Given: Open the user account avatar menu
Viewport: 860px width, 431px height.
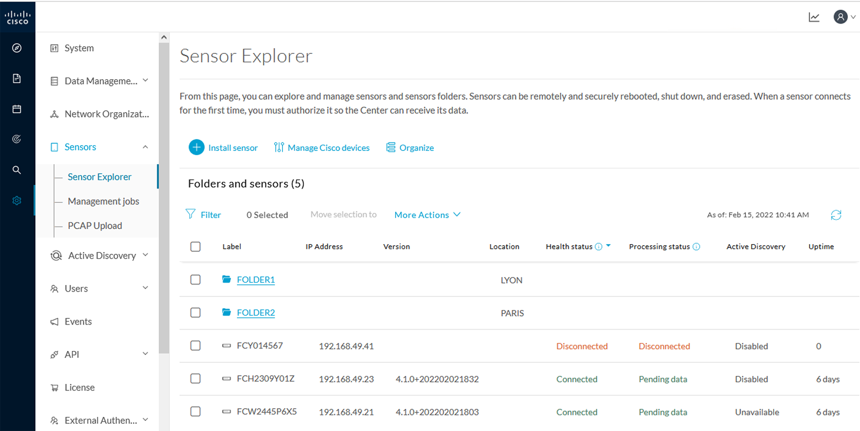Looking at the screenshot, I should tap(844, 17).
